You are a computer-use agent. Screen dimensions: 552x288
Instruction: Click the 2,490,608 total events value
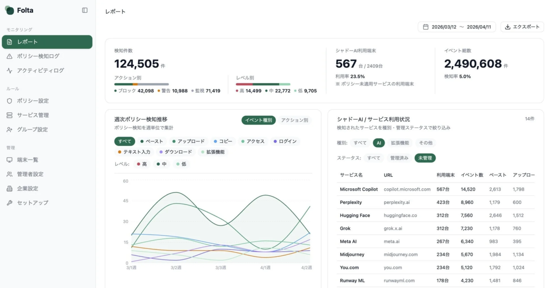tap(473, 64)
